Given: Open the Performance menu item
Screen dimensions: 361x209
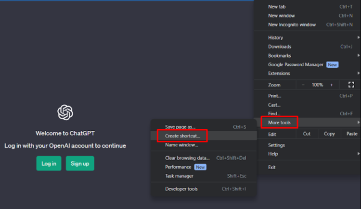Looking at the screenshot, I should pyautogui.click(x=178, y=167).
